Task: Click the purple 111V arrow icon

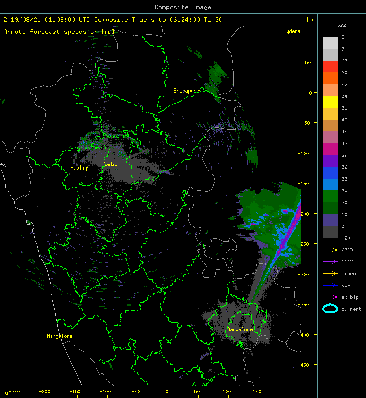Action: click(x=330, y=262)
